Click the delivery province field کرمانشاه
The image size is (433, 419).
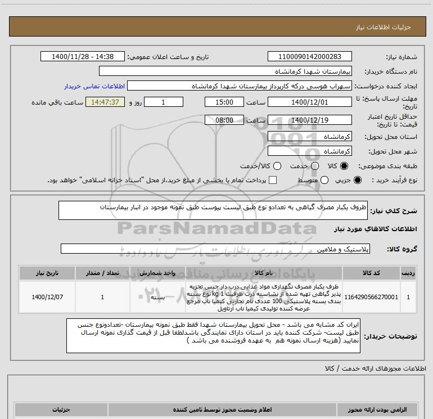pos(309,136)
